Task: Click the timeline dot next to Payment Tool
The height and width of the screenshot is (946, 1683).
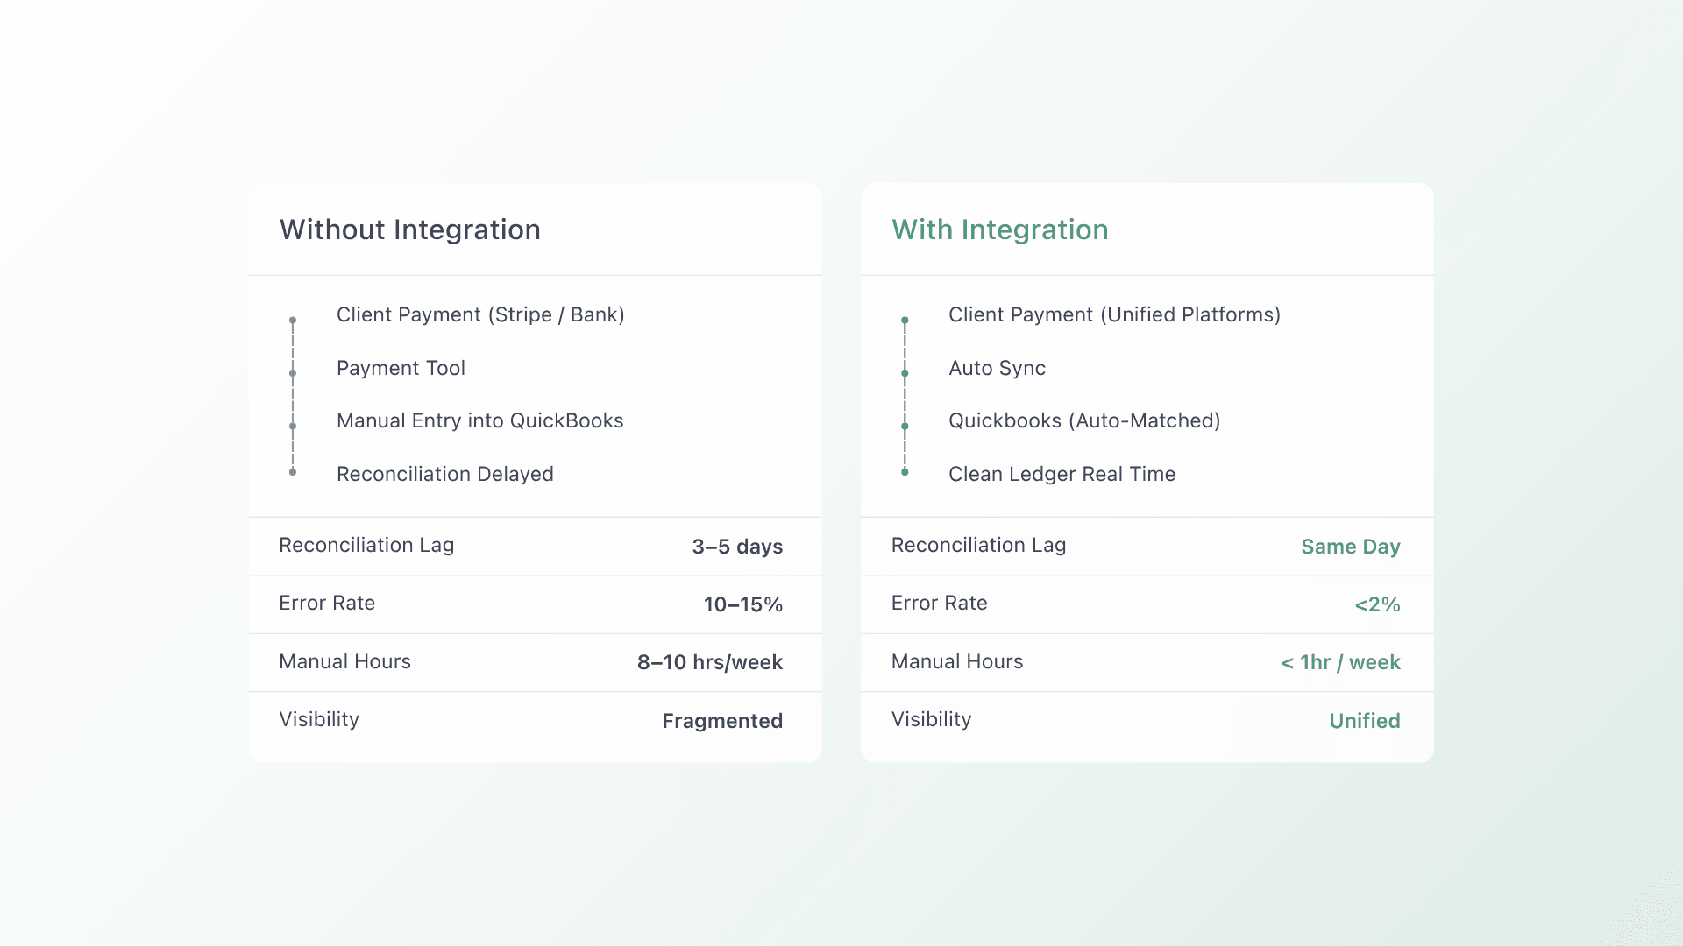Action: point(293,373)
